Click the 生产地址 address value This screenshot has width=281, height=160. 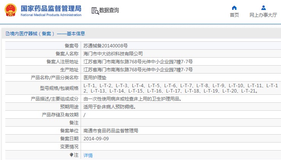tap(138, 69)
